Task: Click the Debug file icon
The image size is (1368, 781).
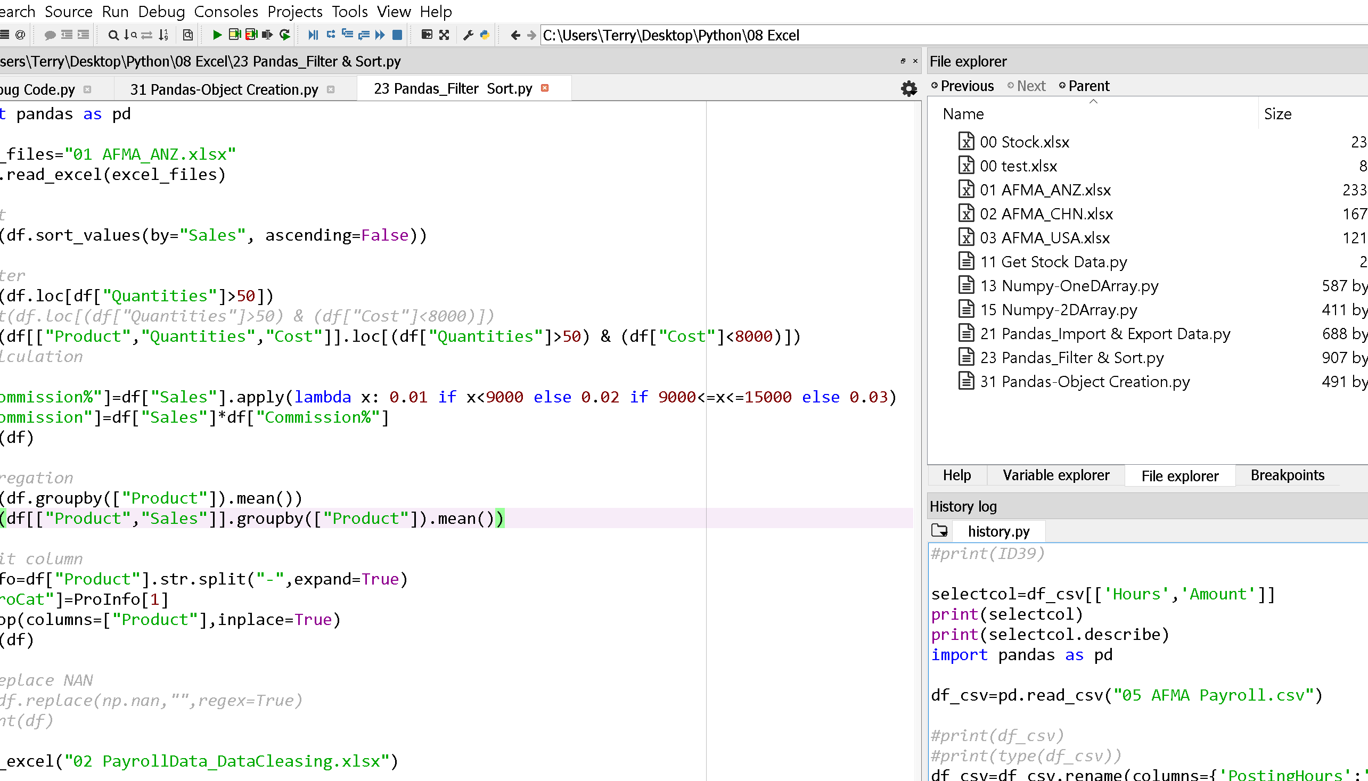Action: 313,35
